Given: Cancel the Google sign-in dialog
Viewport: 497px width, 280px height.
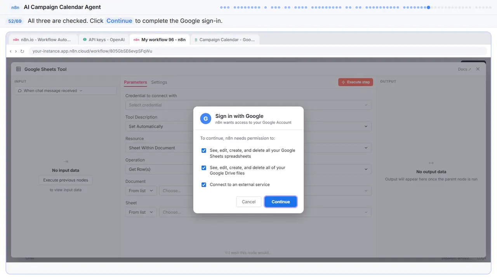Looking at the screenshot, I should [248, 202].
